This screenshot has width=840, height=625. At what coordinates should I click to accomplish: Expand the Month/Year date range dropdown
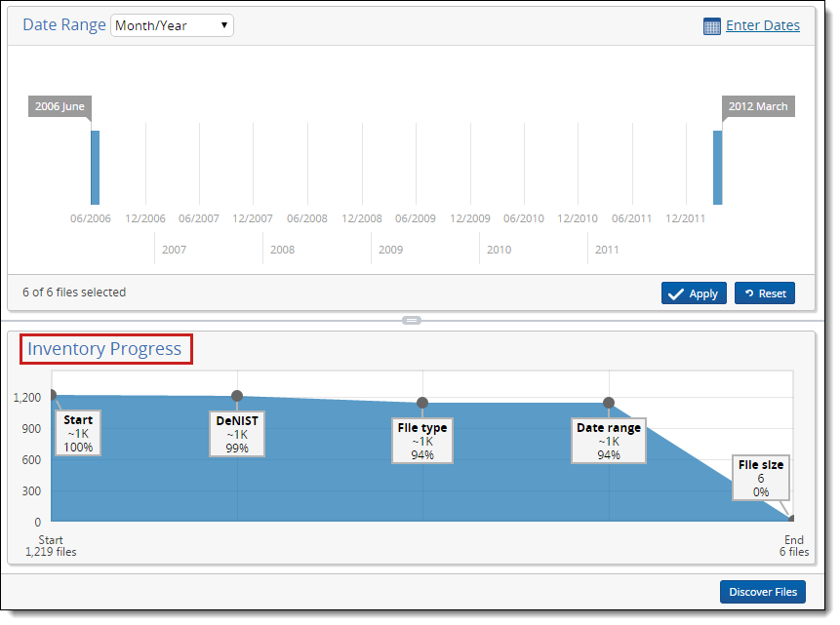(172, 25)
